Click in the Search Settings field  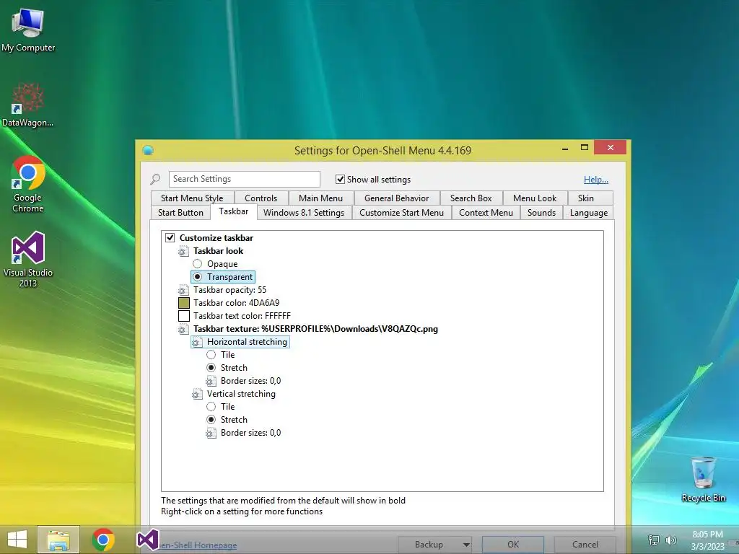tap(244, 179)
